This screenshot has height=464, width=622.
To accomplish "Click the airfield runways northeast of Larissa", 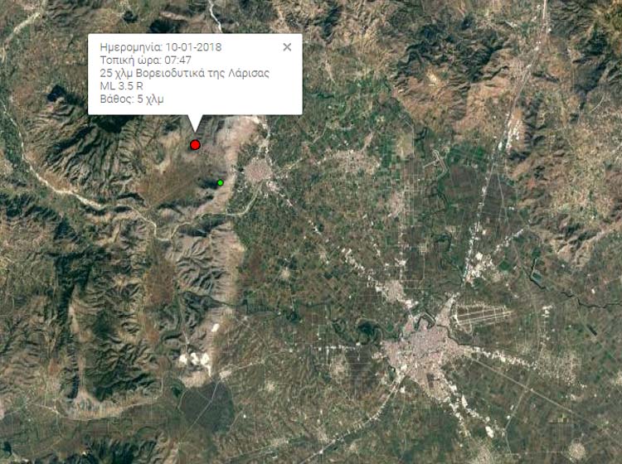I will click(482, 316).
